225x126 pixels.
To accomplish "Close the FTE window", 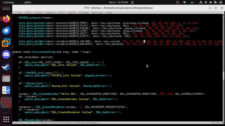I will (222, 8).
